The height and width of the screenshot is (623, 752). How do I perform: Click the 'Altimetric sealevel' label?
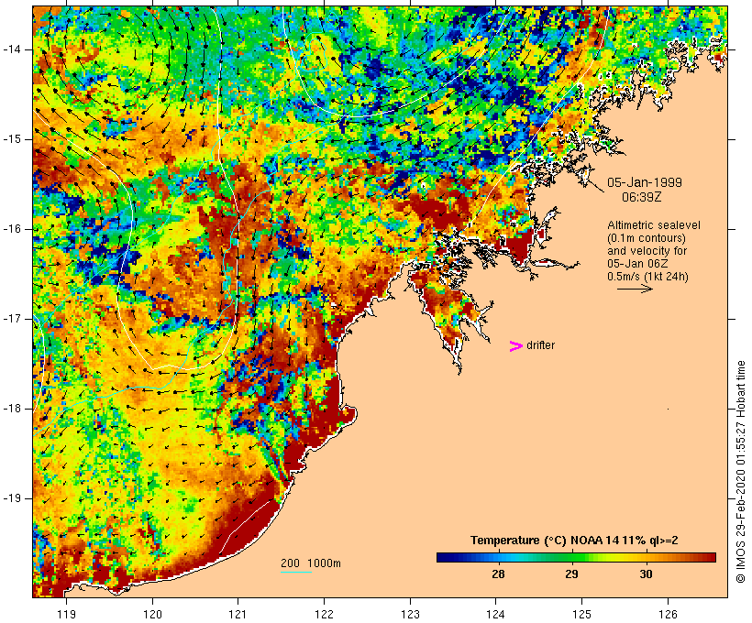(x=654, y=225)
